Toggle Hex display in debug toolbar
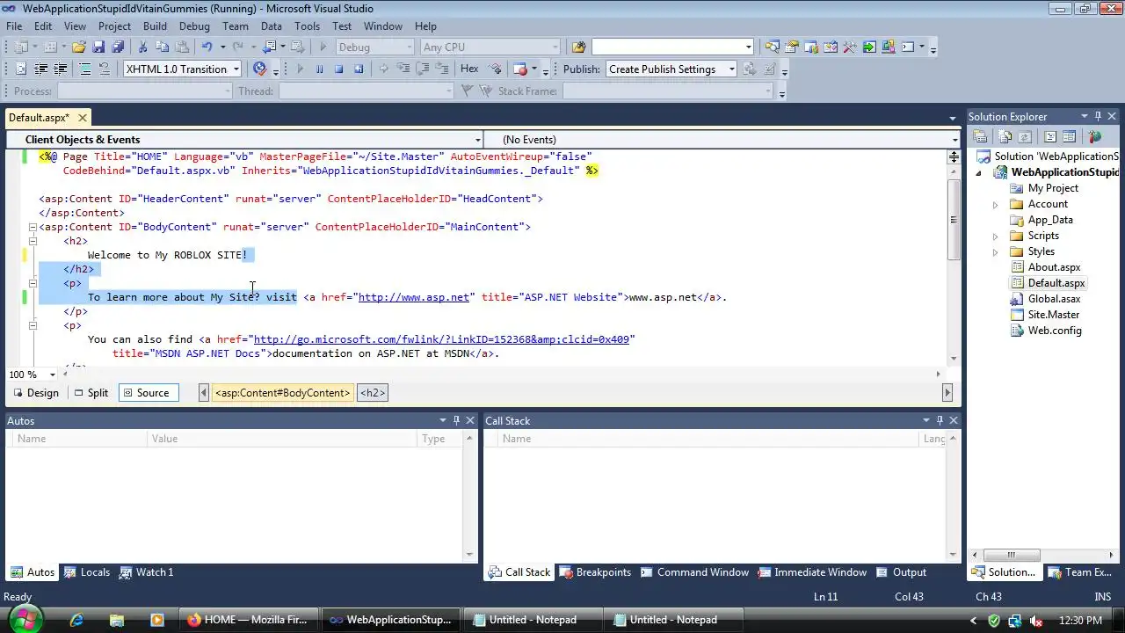This screenshot has height=633, width=1125. click(469, 69)
